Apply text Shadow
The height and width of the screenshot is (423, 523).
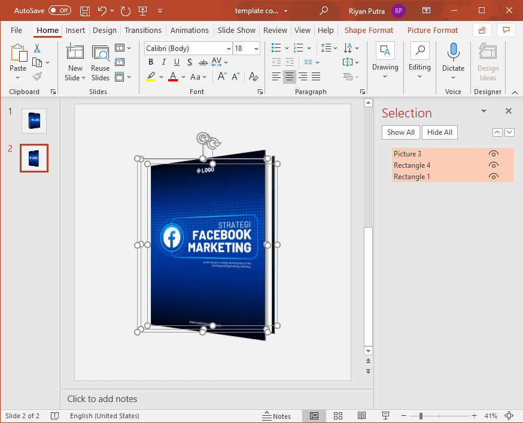click(190, 62)
